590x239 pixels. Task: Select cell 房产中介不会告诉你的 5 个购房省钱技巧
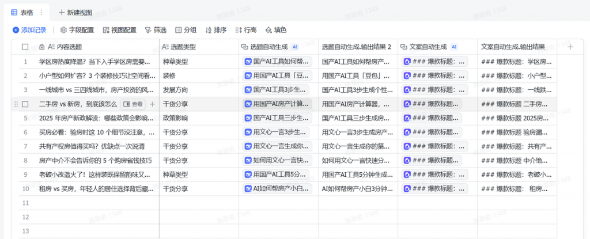coord(98,161)
